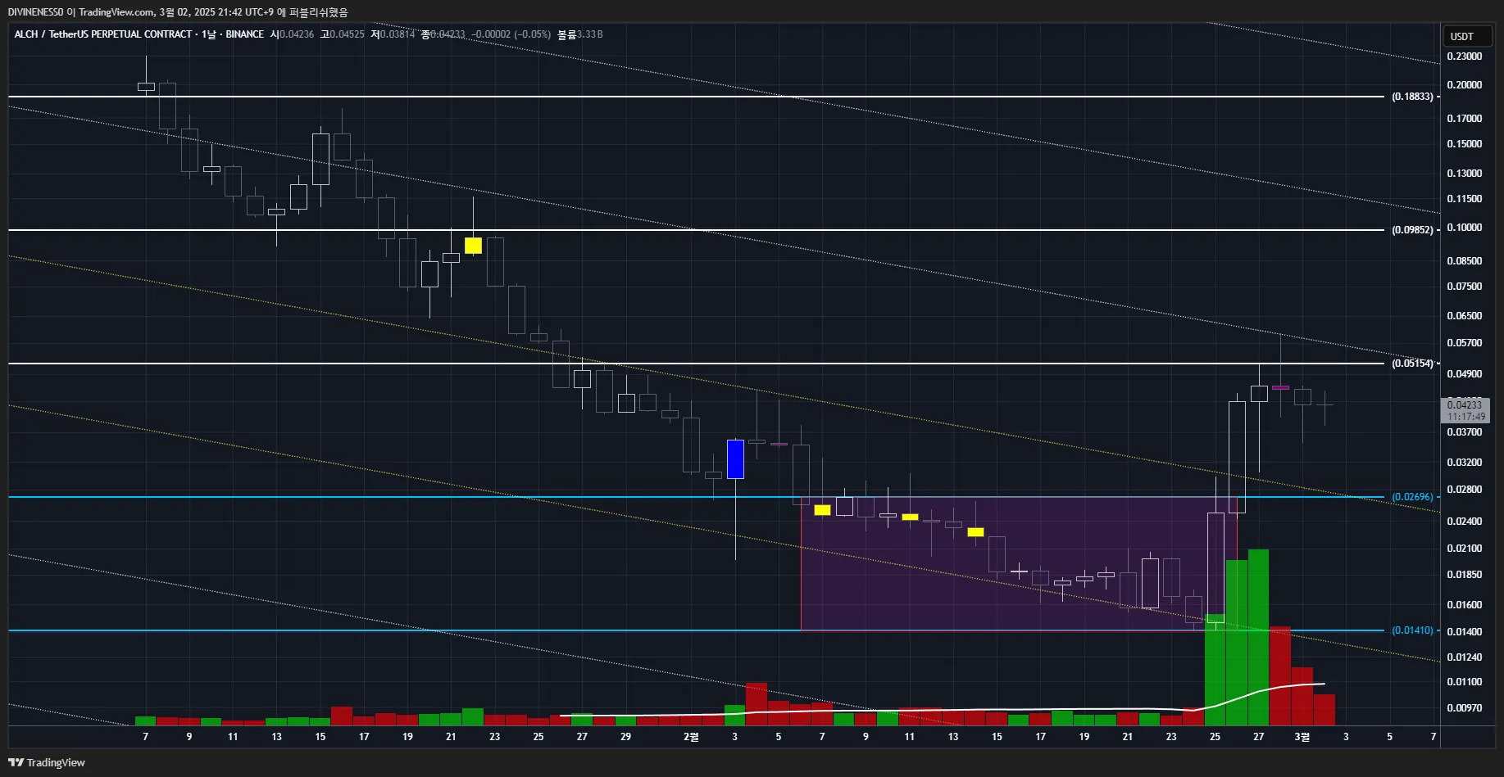Click the 0.08500 price axis label
The width and height of the screenshot is (1504, 777).
click(x=1464, y=261)
